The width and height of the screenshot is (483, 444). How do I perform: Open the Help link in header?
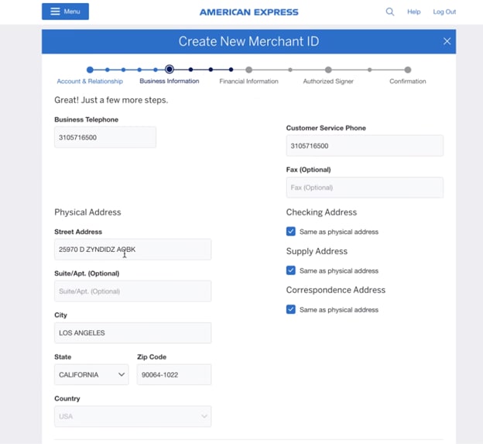click(x=414, y=12)
